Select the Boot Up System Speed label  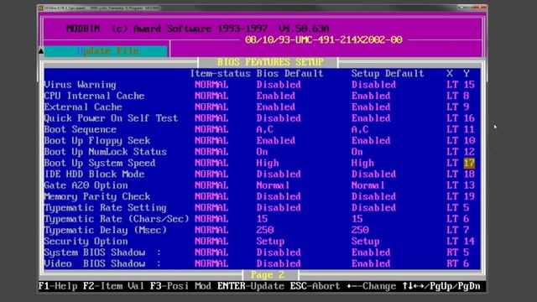(x=100, y=163)
